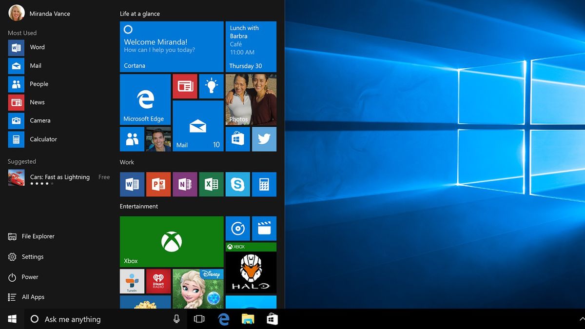Open the Excel tile under Work
Image resolution: width=585 pixels, height=329 pixels.
coord(211,184)
